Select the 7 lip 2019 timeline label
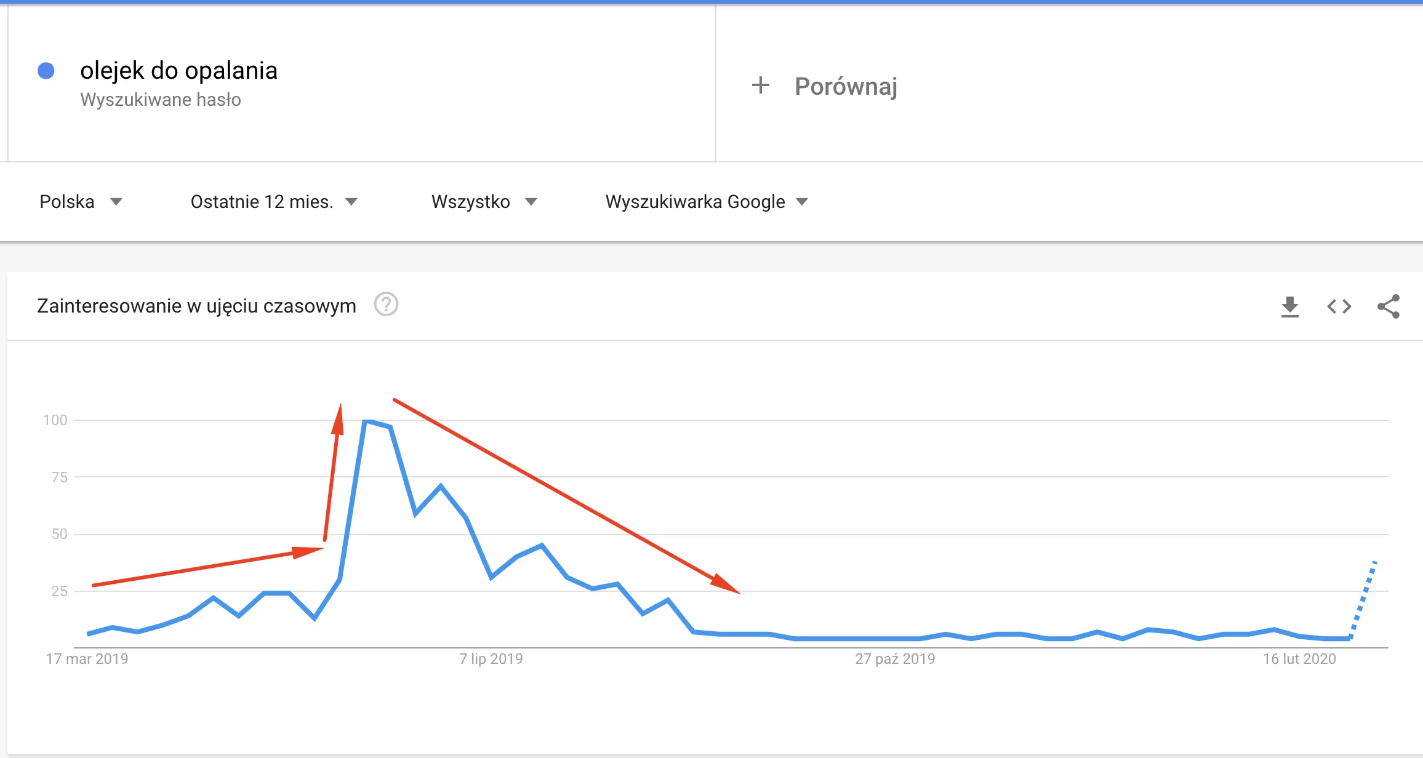Screen dimensions: 1423x758 [491, 659]
